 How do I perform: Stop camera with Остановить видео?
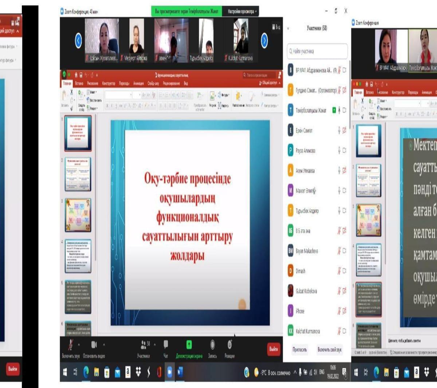click(x=94, y=345)
